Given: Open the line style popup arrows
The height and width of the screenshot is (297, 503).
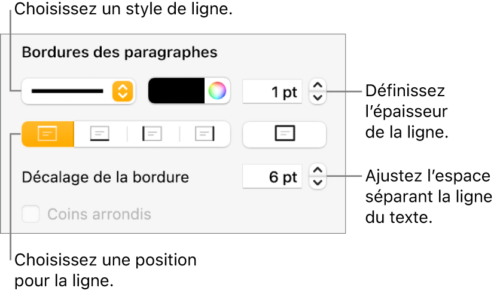Looking at the screenshot, I should pyautogui.click(x=121, y=91).
